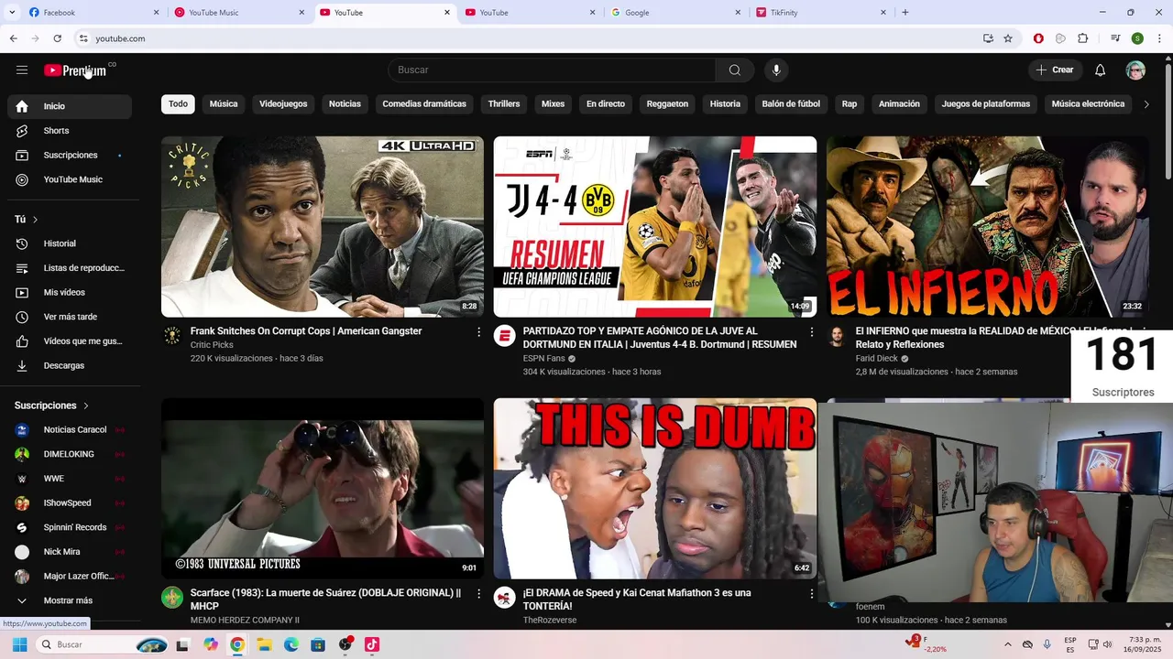Open Microsoft Edge in the taskbar
The width and height of the screenshot is (1173, 659).
tap(291, 644)
